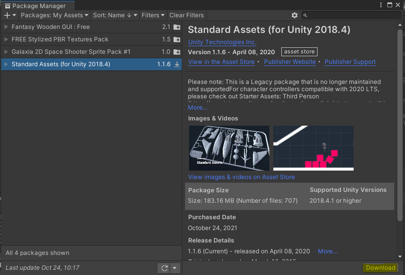The height and width of the screenshot is (275, 405).
Task: Select Galaxia 2D Space Shooter Sprite Pack #1
Action: pyautogui.click(x=92, y=52)
